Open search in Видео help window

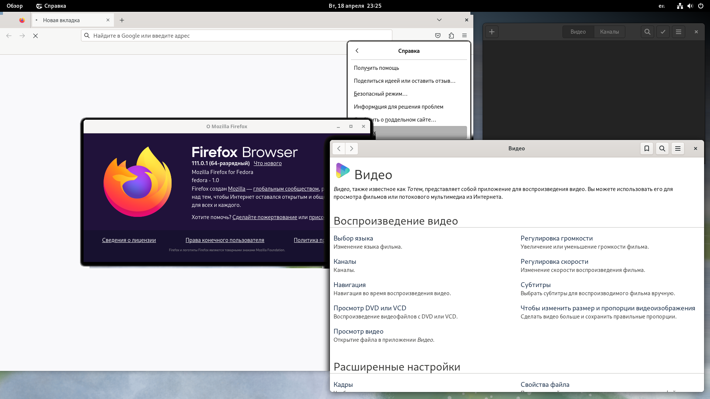pyautogui.click(x=662, y=149)
